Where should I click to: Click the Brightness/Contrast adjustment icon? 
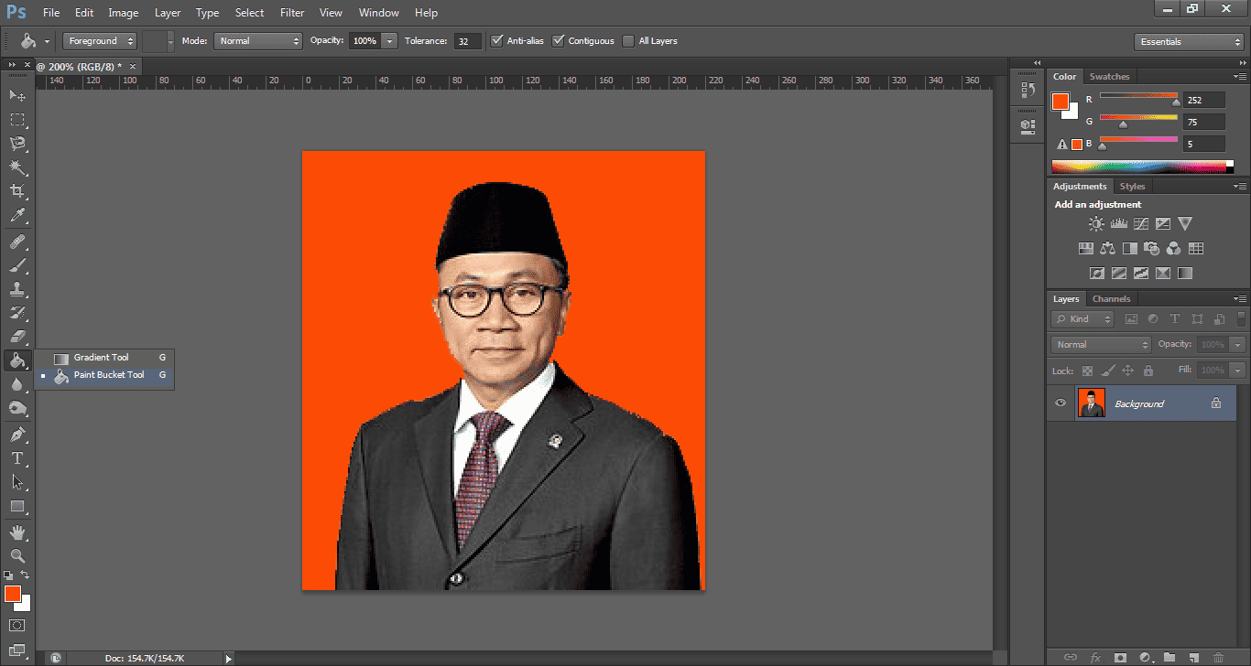click(1096, 223)
